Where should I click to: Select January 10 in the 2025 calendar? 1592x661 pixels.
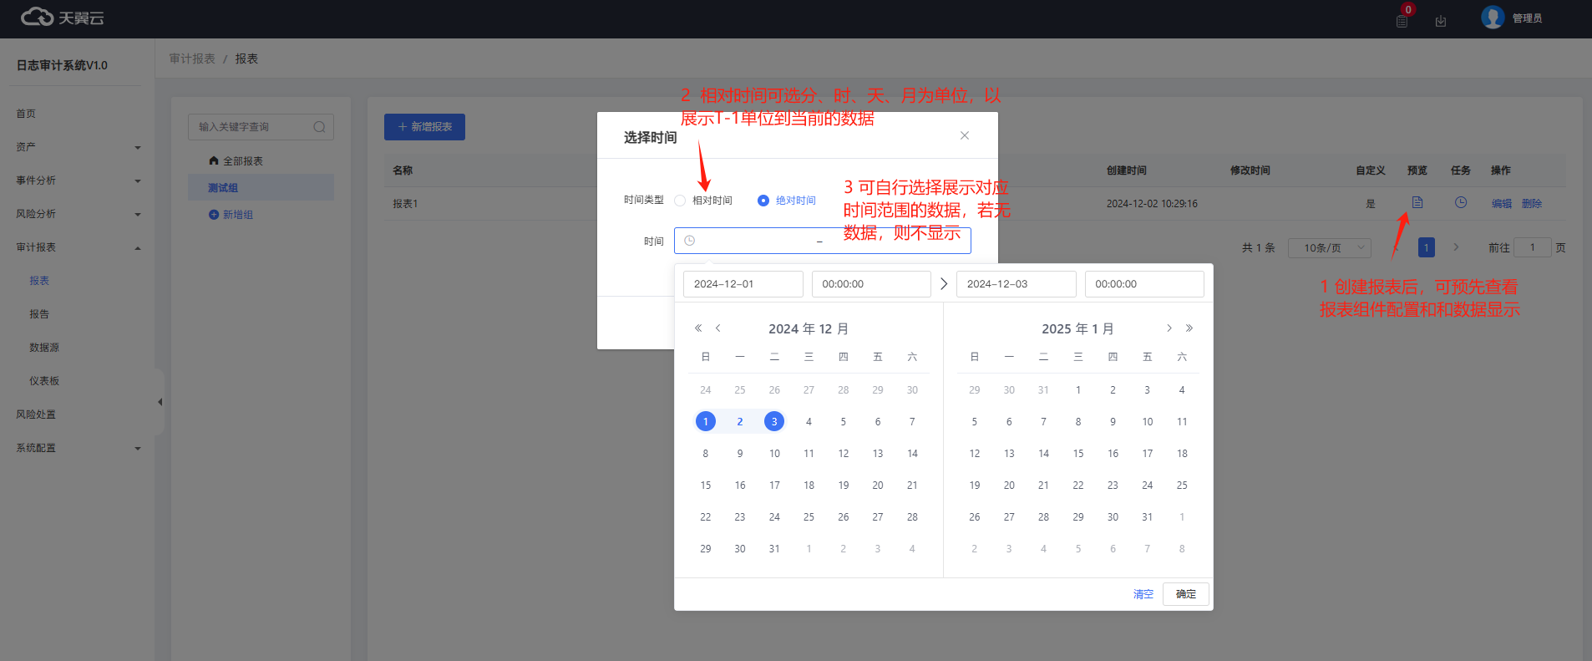point(1148,422)
